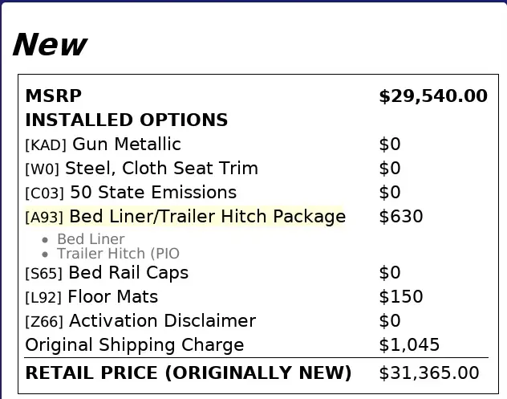Click the $150 Floor Mats price
Image resolution: width=507 pixels, height=399 pixels.
point(401,296)
